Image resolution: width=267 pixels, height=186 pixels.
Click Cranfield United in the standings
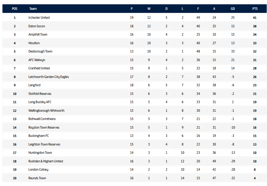39,68
